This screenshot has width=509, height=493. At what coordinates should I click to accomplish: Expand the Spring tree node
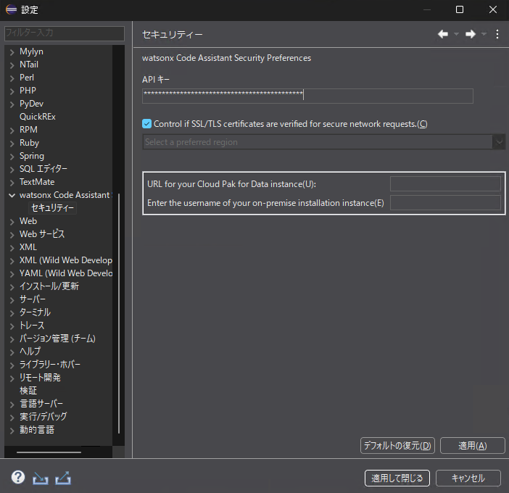pyautogui.click(x=12, y=157)
